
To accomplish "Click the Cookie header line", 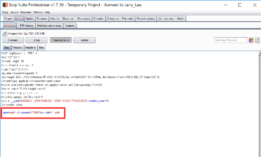I will pos(55,101).
